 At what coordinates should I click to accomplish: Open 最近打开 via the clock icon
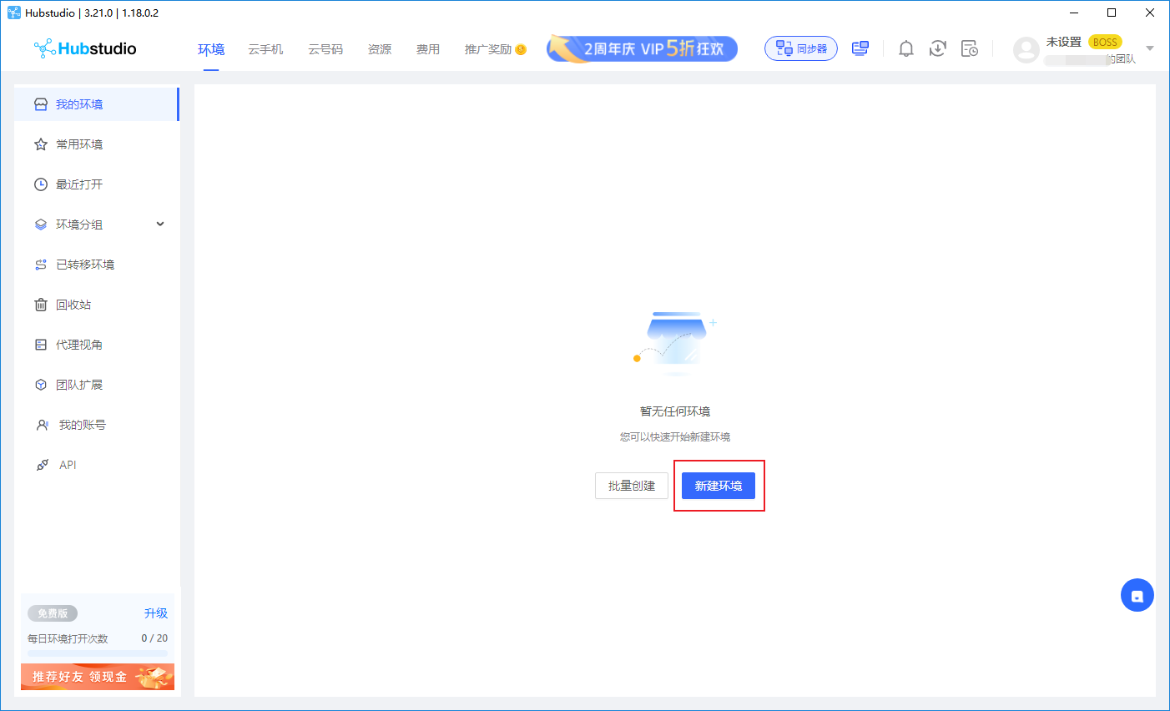(x=41, y=184)
